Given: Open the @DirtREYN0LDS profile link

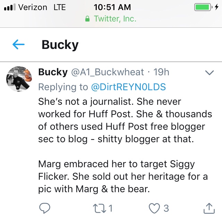Looking at the screenshot, I should (128, 87).
